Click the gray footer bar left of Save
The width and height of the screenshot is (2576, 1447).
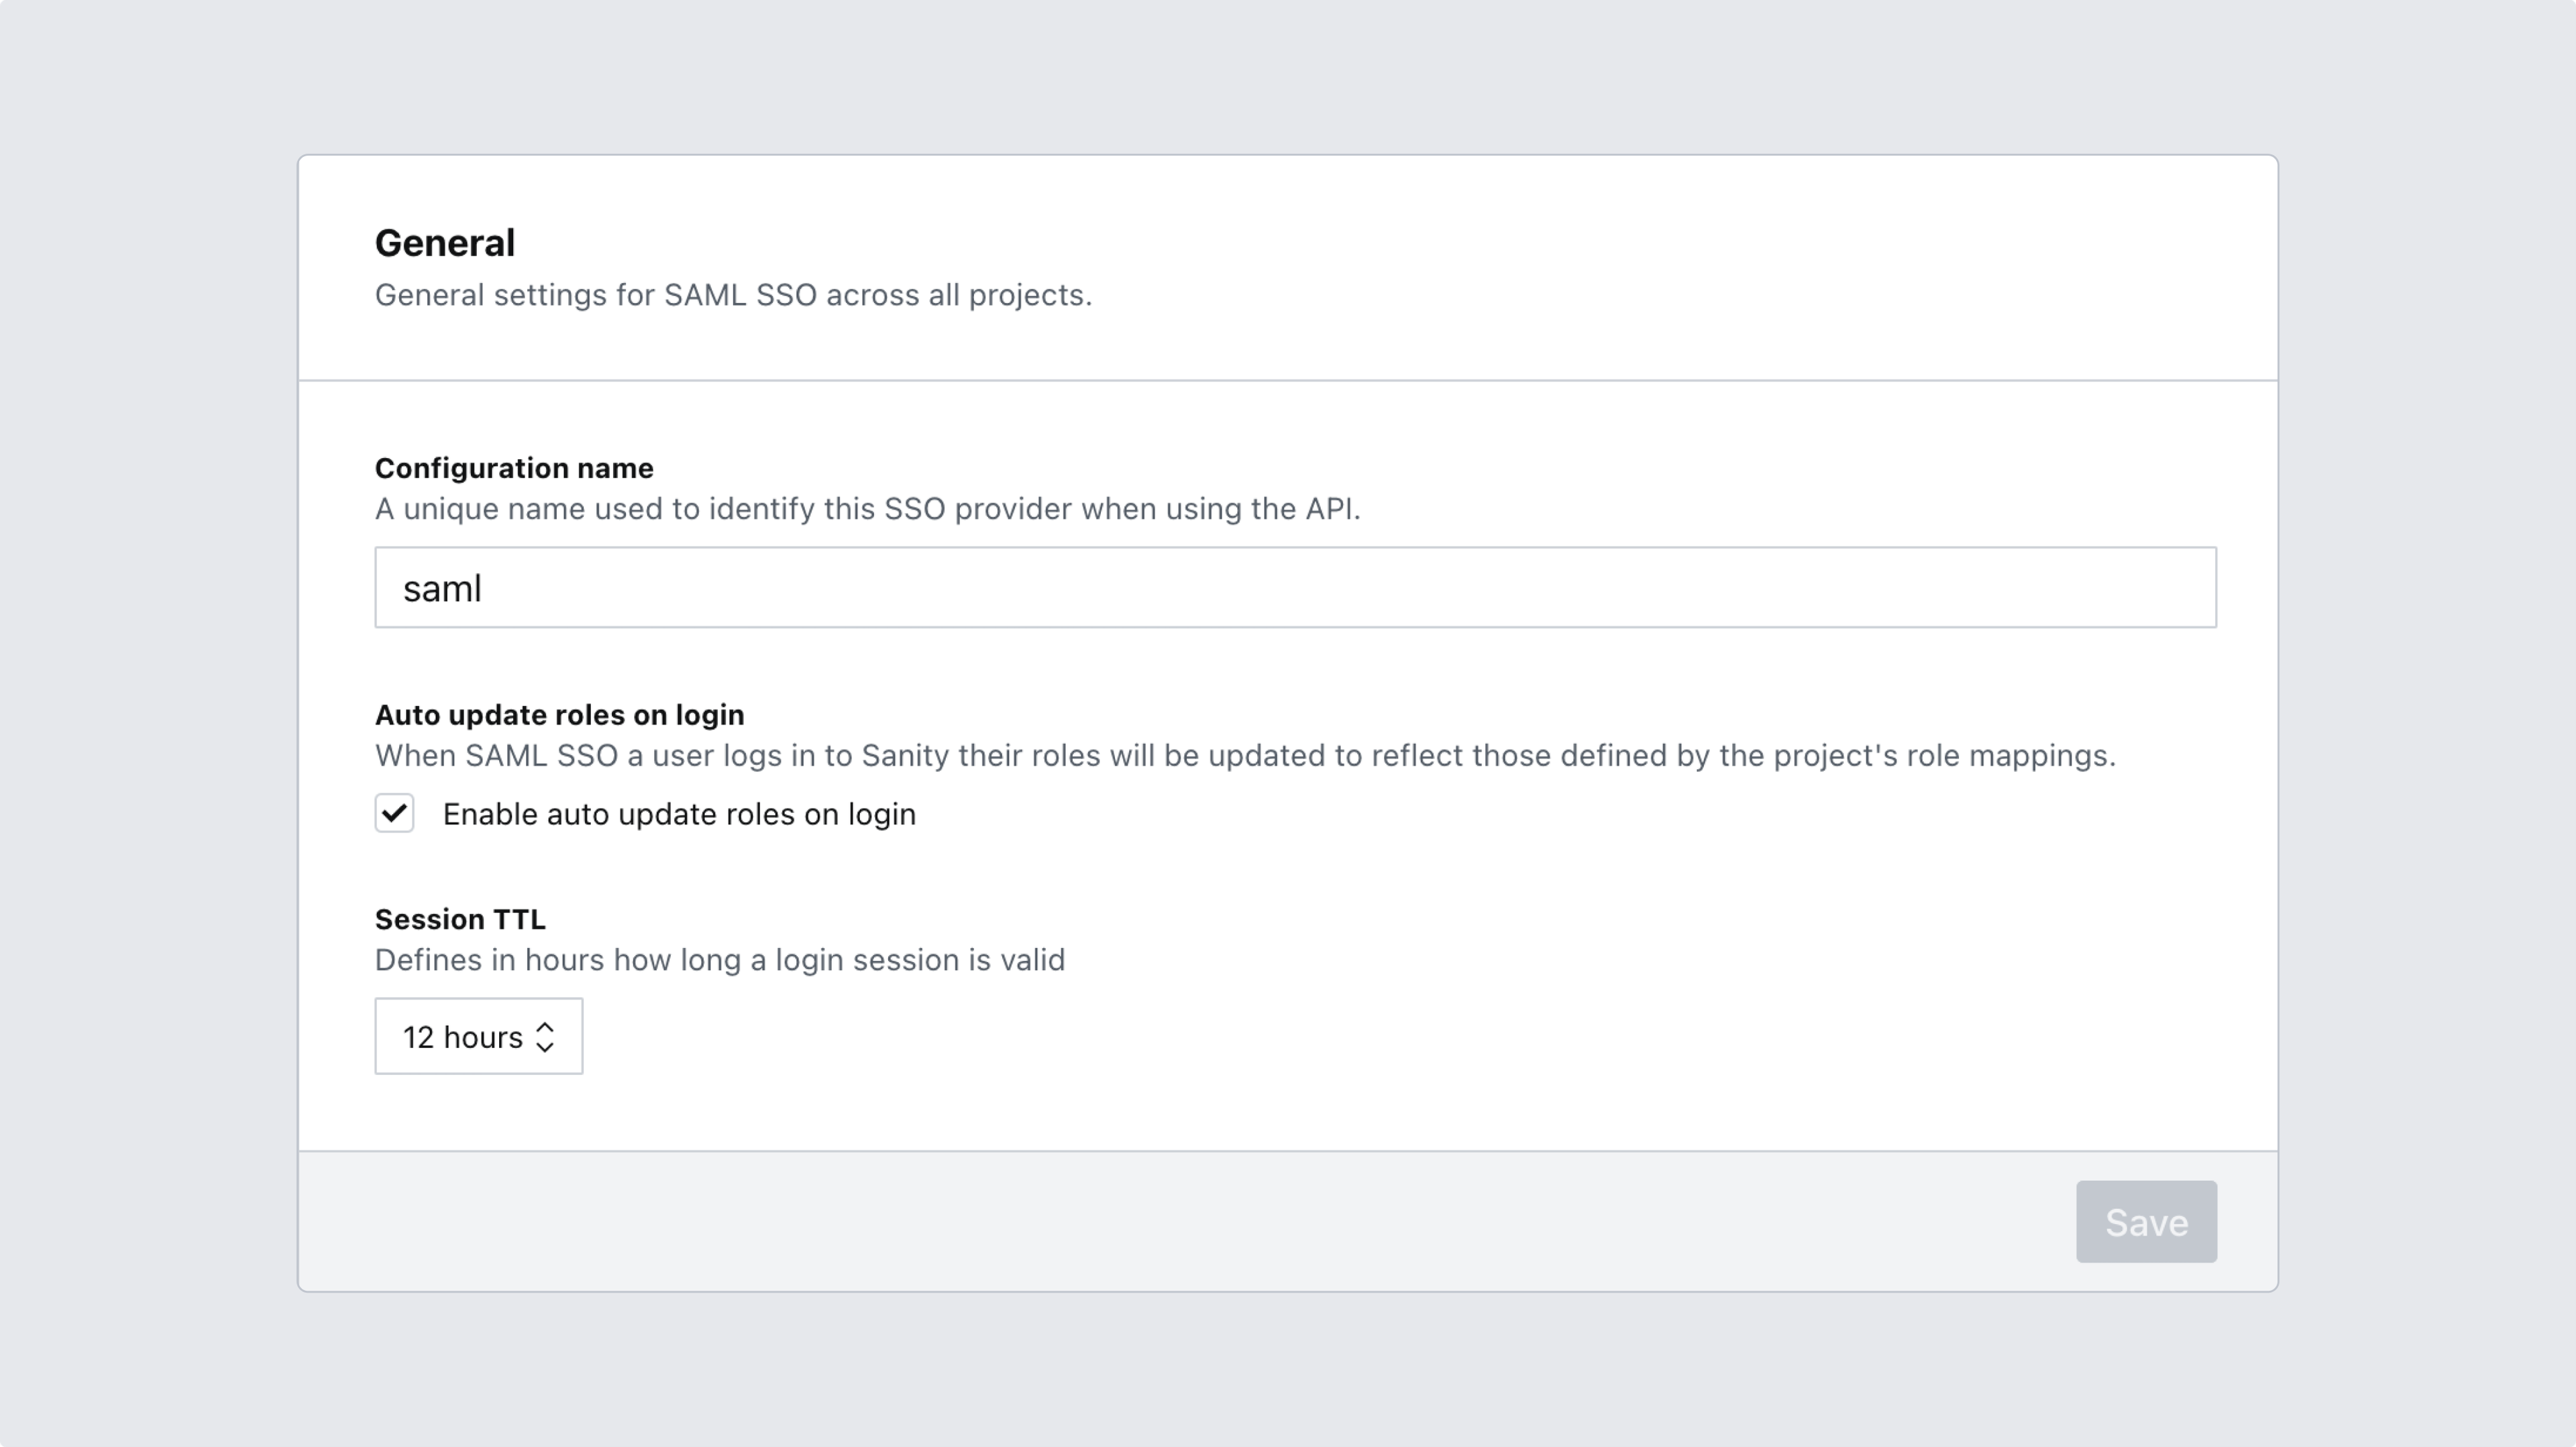[1100, 1221]
